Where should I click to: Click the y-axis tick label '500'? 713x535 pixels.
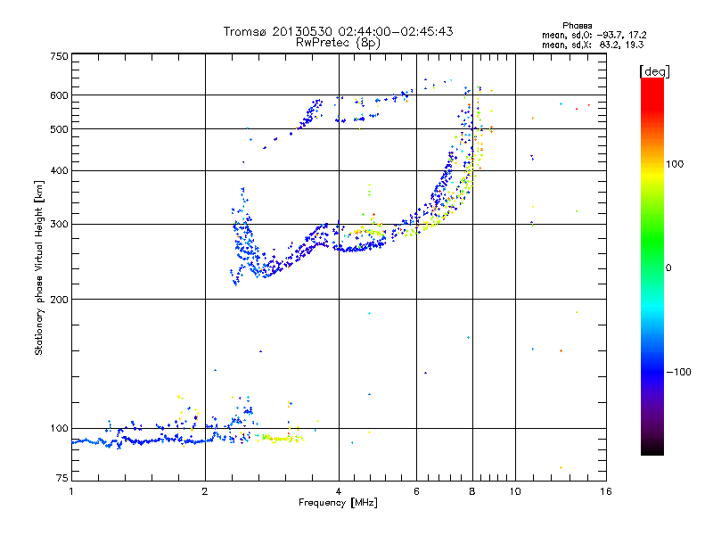(x=59, y=129)
